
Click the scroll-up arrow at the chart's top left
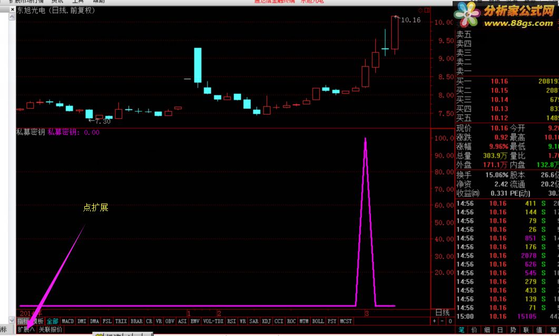12,17
